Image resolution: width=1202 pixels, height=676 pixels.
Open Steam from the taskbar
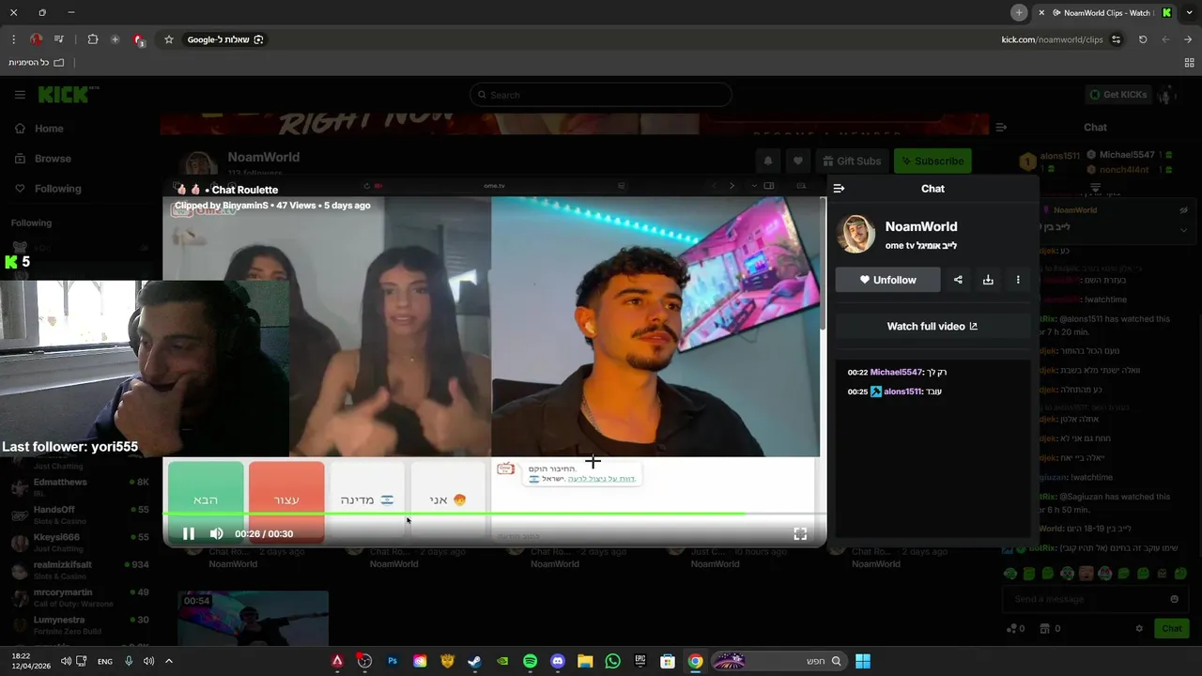point(475,661)
